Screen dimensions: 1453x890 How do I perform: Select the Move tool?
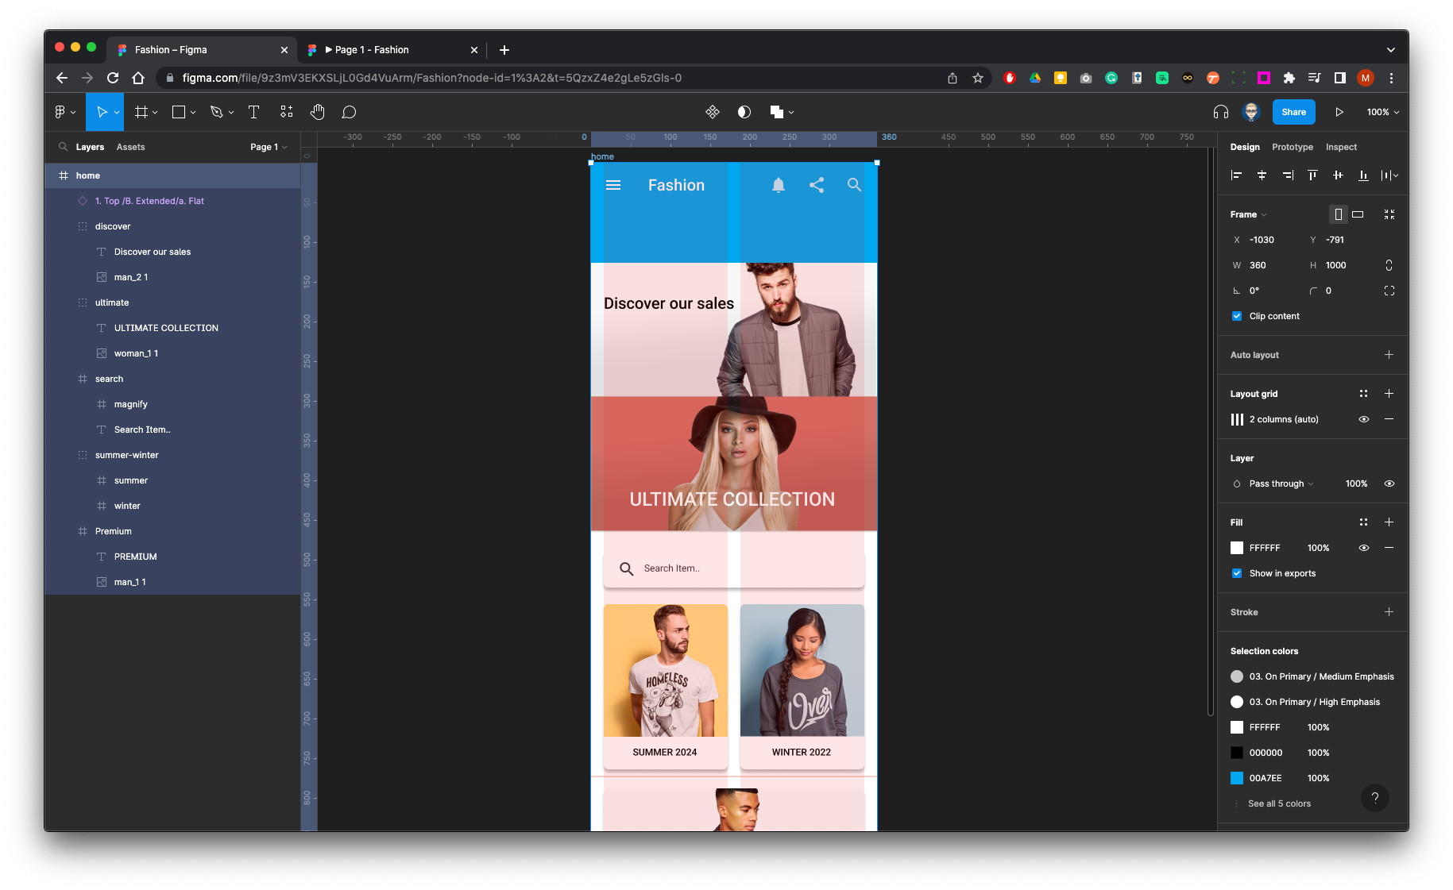coord(102,112)
